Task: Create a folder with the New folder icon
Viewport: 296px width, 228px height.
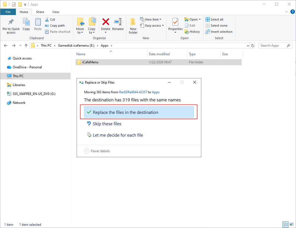Action: [x=133, y=22]
